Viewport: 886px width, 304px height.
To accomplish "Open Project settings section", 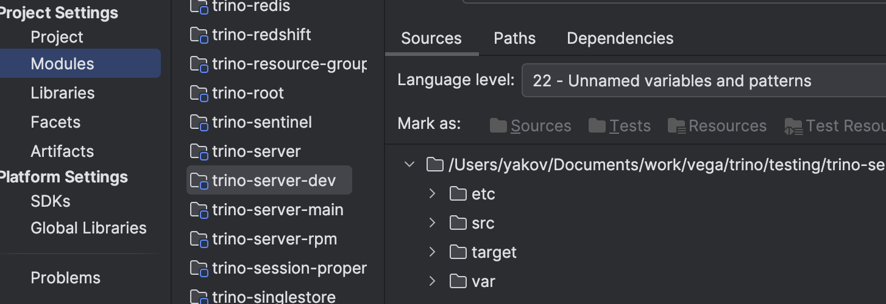I will point(57,37).
